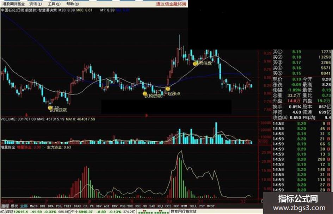Select the RSI indicator tab
This screenshot has height=214, width=333.
pyautogui.click(x=138, y=206)
